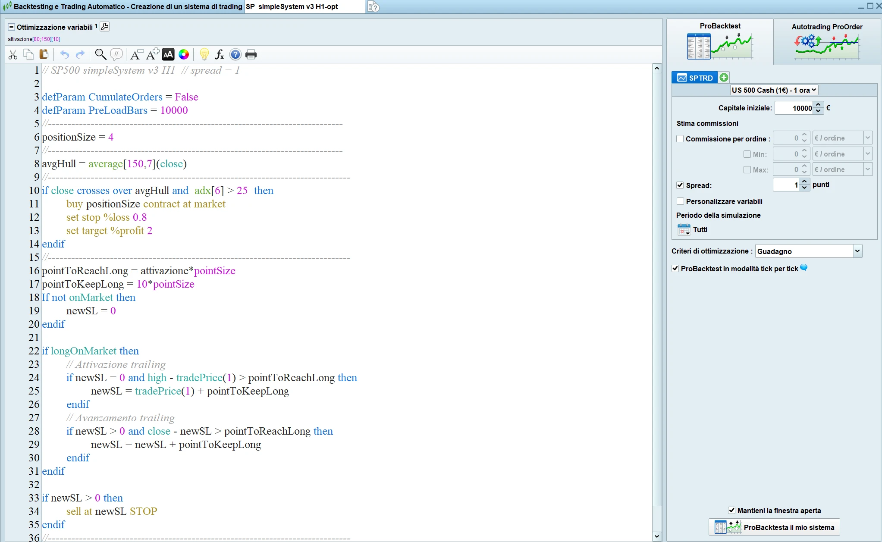Open the Search magnifier tool
This screenshot has width=882, height=542.
coord(100,54)
